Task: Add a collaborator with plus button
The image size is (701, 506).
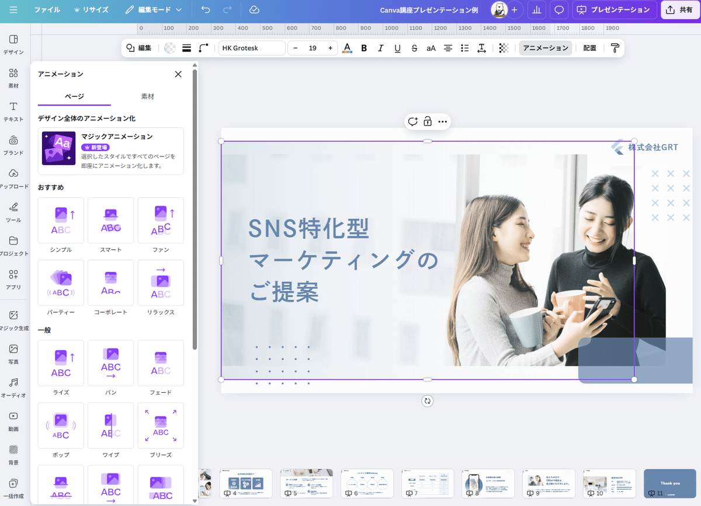Action: click(x=515, y=10)
